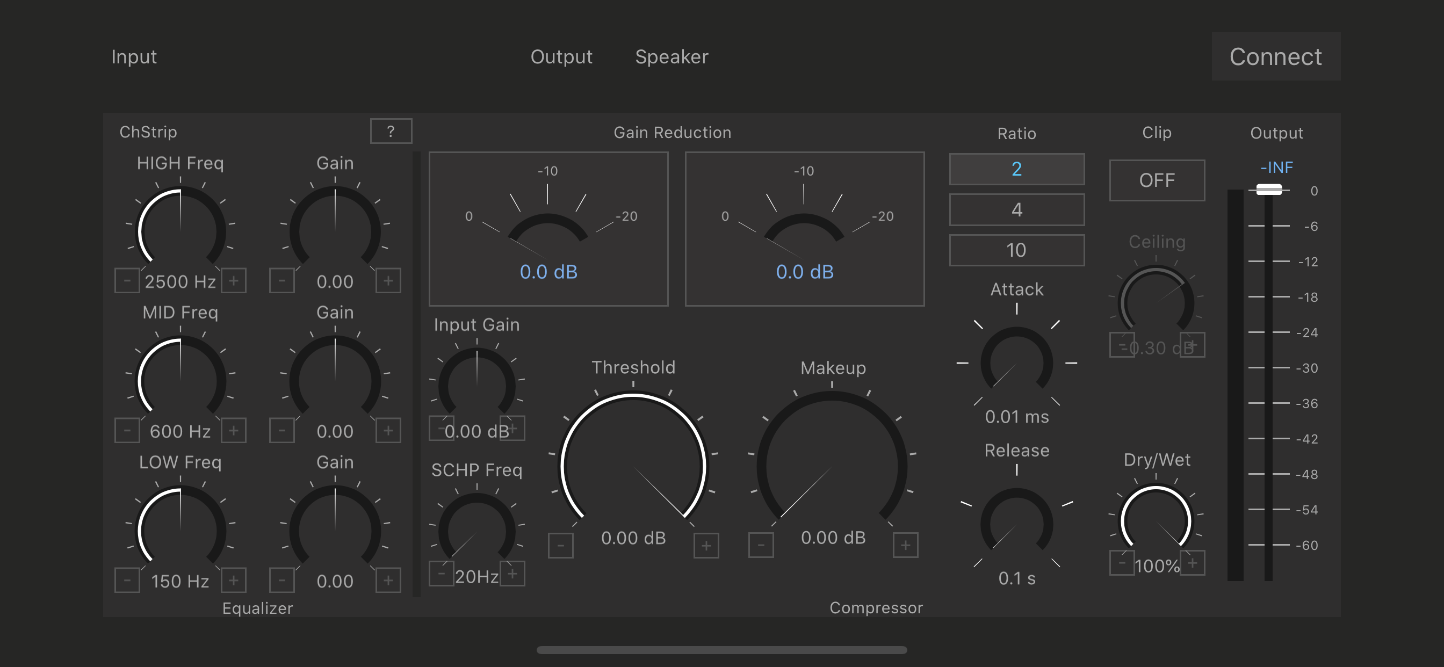Screen dimensions: 1444x667
Task: Increase Makeup with its plus button
Action: tap(905, 546)
